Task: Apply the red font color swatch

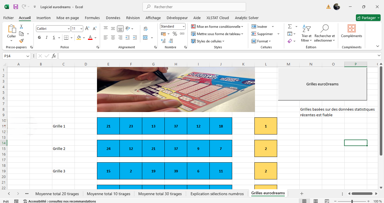Action: click(90, 37)
